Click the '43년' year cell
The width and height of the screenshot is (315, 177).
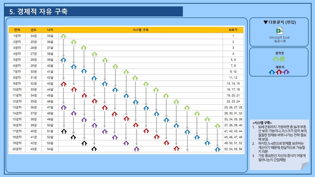pos(33,149)
